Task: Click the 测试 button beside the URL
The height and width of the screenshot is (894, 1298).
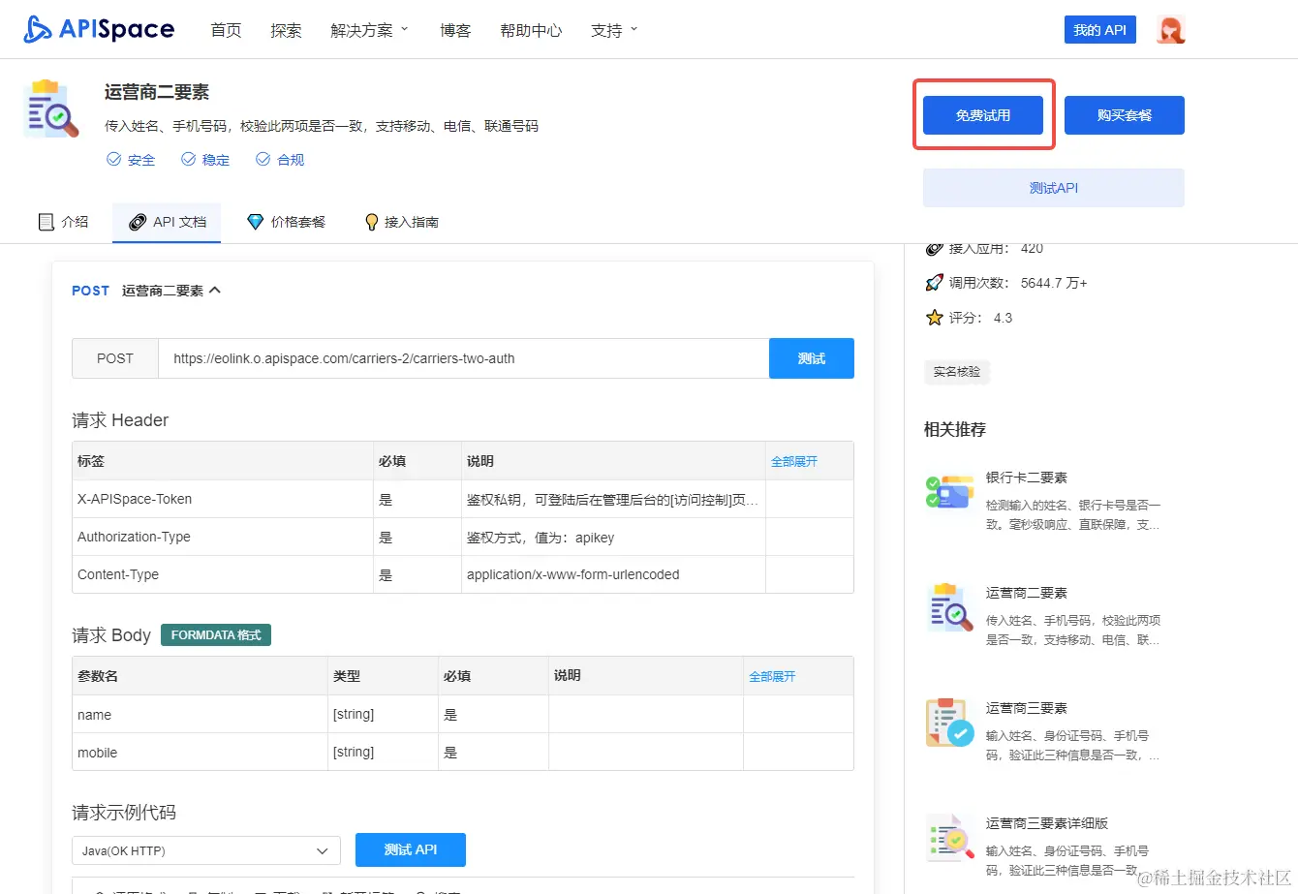Action: [x=812, y=358]
